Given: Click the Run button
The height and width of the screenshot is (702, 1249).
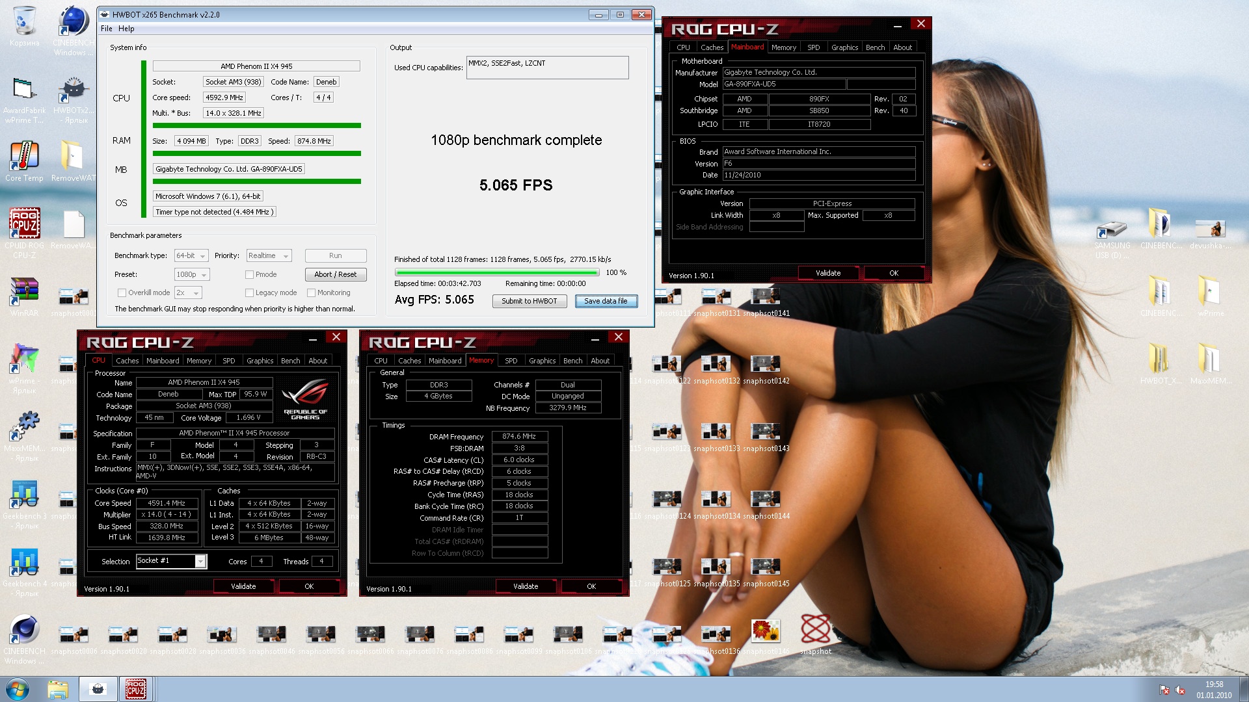Looking at the screenshot, I should 335,256.
